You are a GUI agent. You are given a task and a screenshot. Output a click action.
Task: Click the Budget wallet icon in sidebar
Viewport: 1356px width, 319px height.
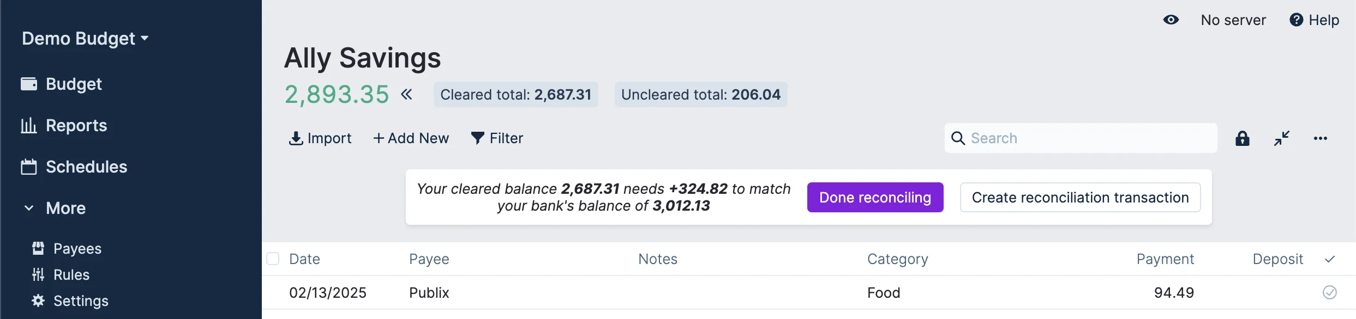pos(29,84)
